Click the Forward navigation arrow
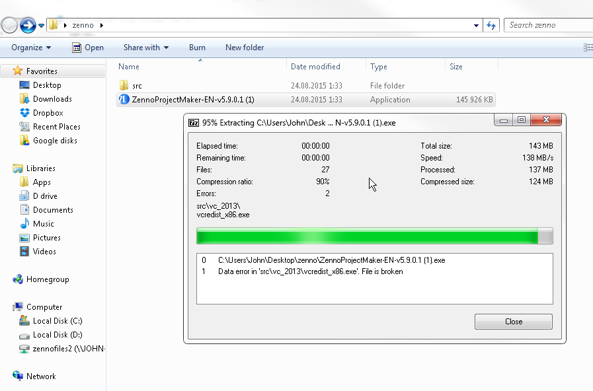Viewport: 593px width, 391px height. (x=28, y=25)
